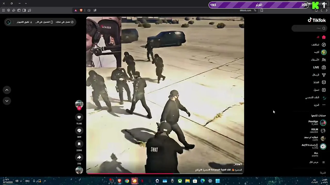Image resolution: width=330 pixels, height=185 pixels.
Task: Go to the next video with down arrow
Action: (x=7, y=101)
